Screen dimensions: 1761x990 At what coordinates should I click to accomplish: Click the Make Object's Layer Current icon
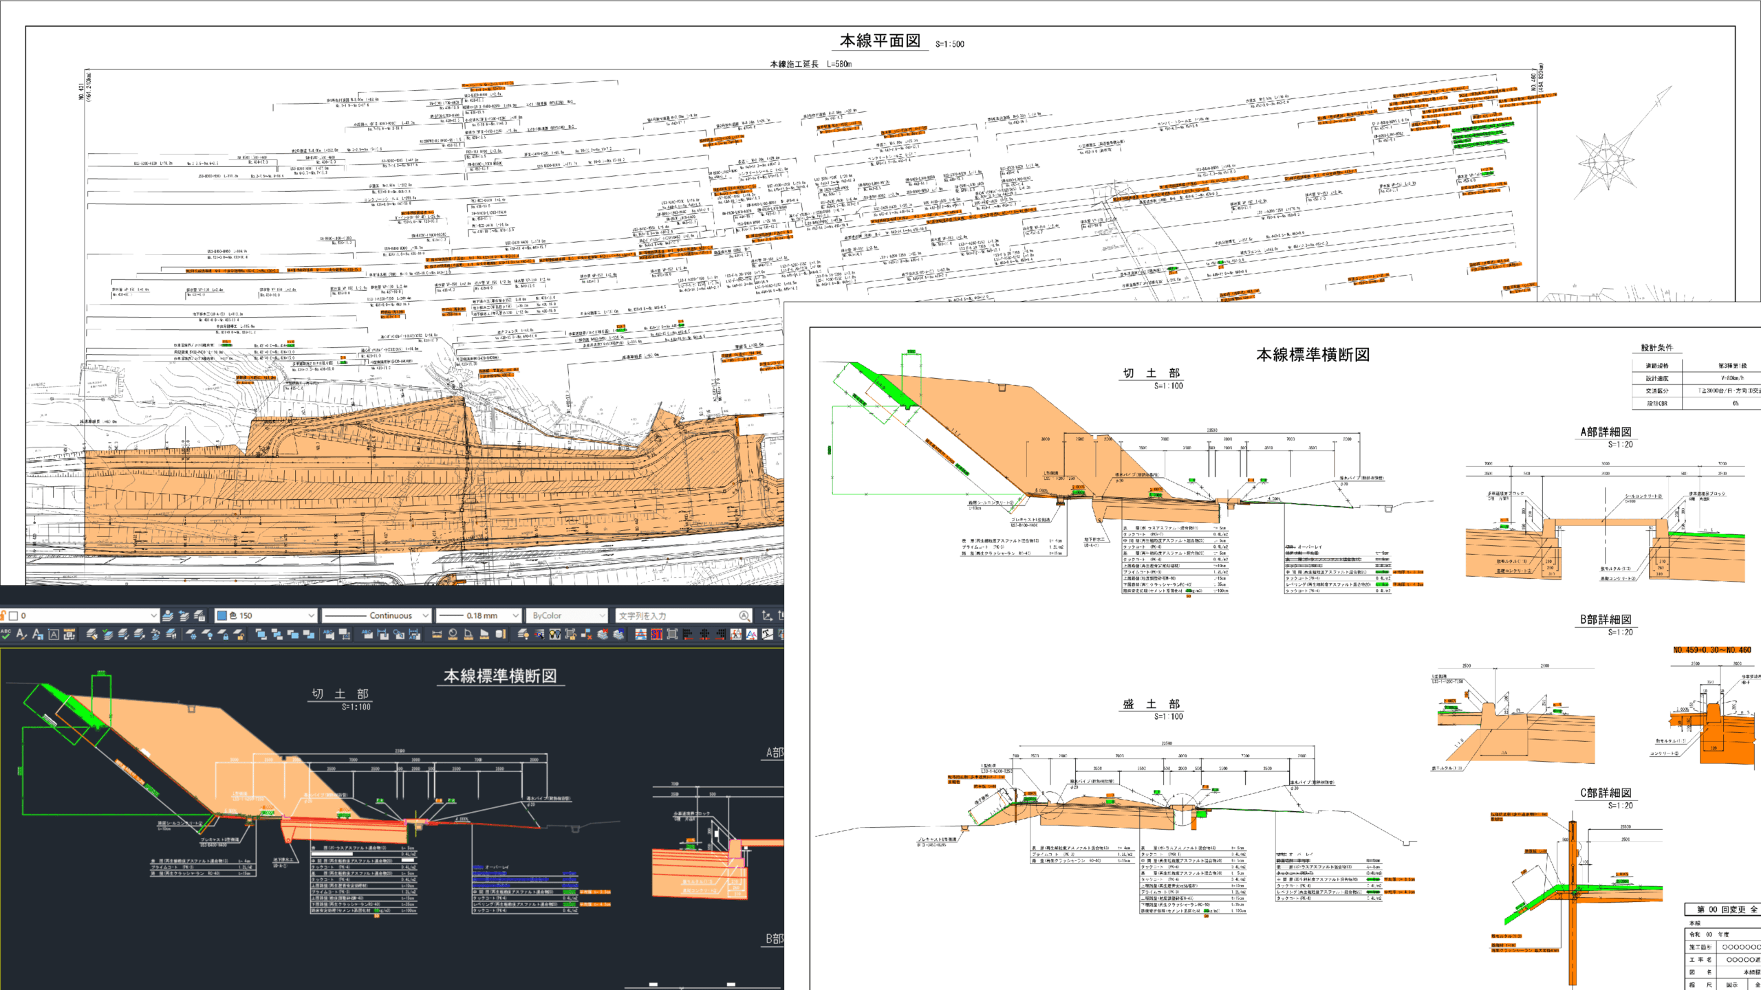168,615
